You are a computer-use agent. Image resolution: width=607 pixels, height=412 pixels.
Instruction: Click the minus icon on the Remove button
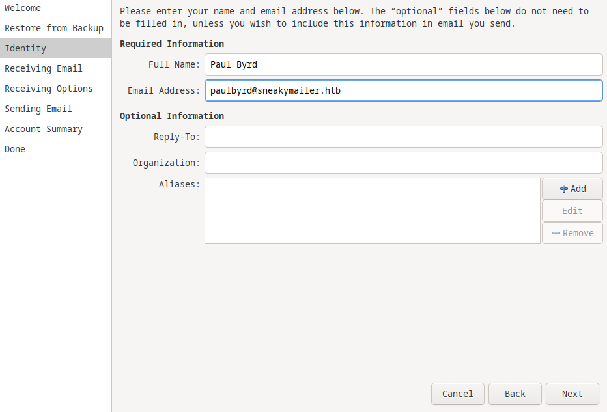(x=556, y=233)
